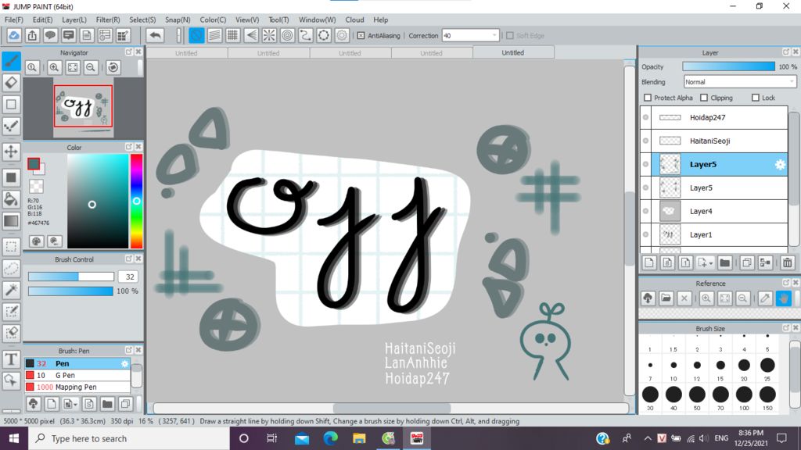Open the Correction value dropdown
Screen dimensions: 801x450
point(494,36)
